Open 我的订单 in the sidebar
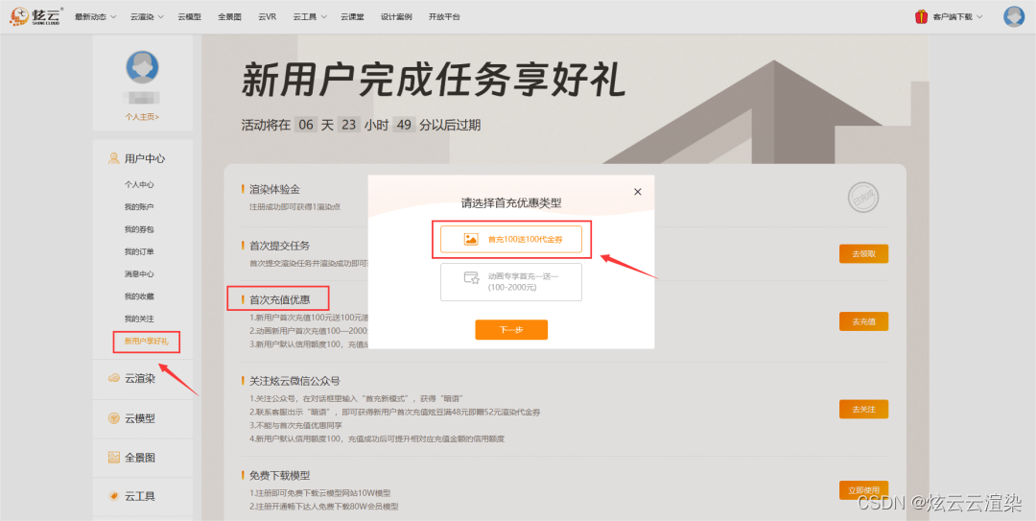The width and height of the screenshot is (1036, 521). 139,252
